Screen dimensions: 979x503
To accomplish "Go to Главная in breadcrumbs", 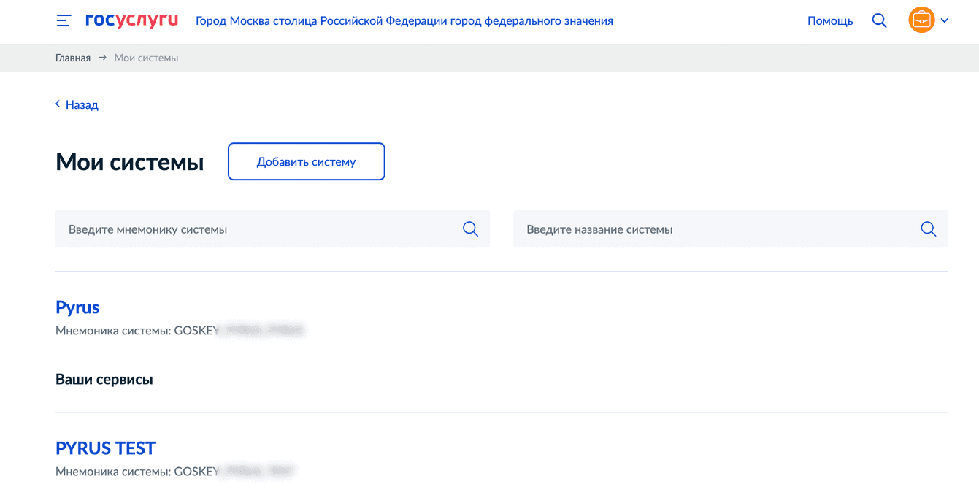I will click(73, 58).
